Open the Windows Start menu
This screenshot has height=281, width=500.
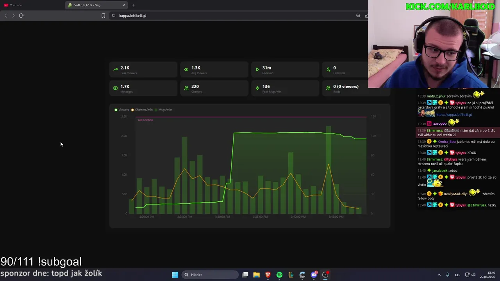[x=175, y=275]
